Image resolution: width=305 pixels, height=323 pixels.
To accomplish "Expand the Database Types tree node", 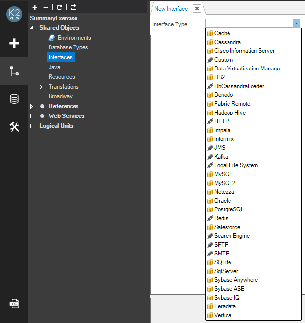I will [41, 48].
